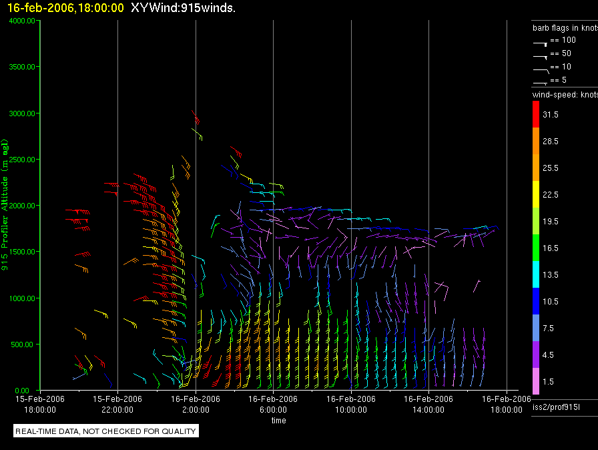Click the '0.00' altitude axis label
598x450 pixels.
click(x=22, y=391)
